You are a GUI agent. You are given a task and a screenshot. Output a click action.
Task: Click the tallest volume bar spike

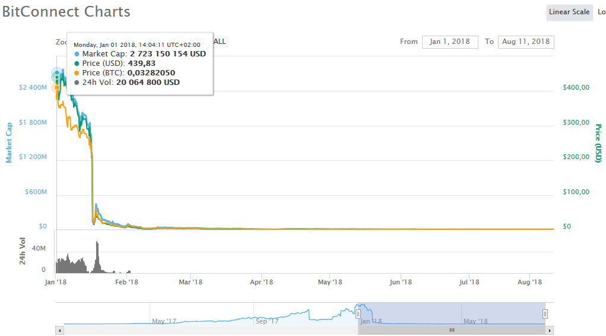[97, 257]
